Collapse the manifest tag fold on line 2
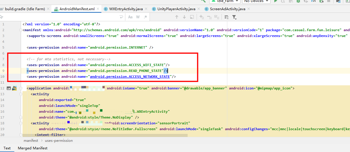The image size is (350, 152). point(21,30)
